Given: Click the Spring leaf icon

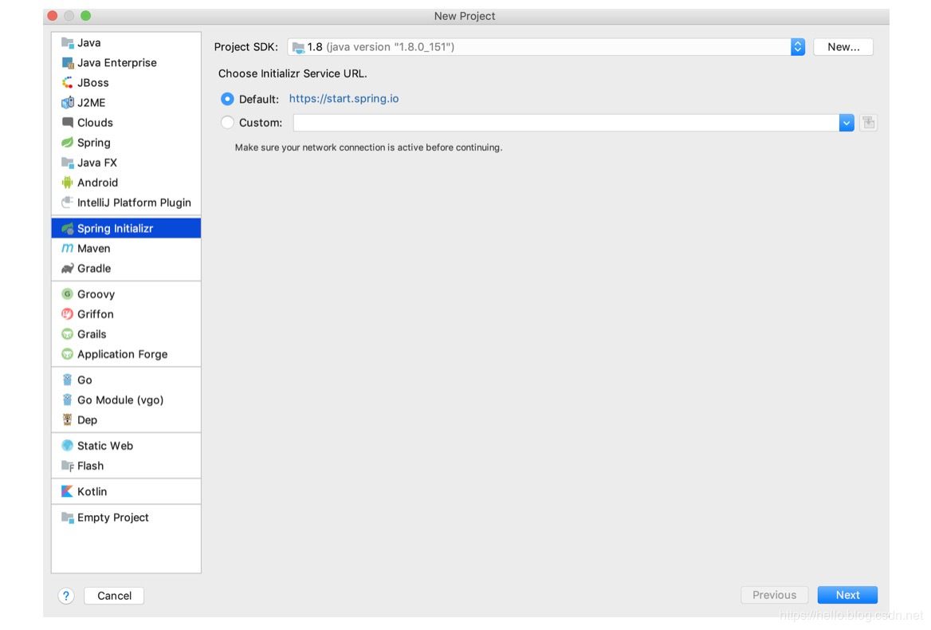Looking at the screenshot, I should coord(68,143).
